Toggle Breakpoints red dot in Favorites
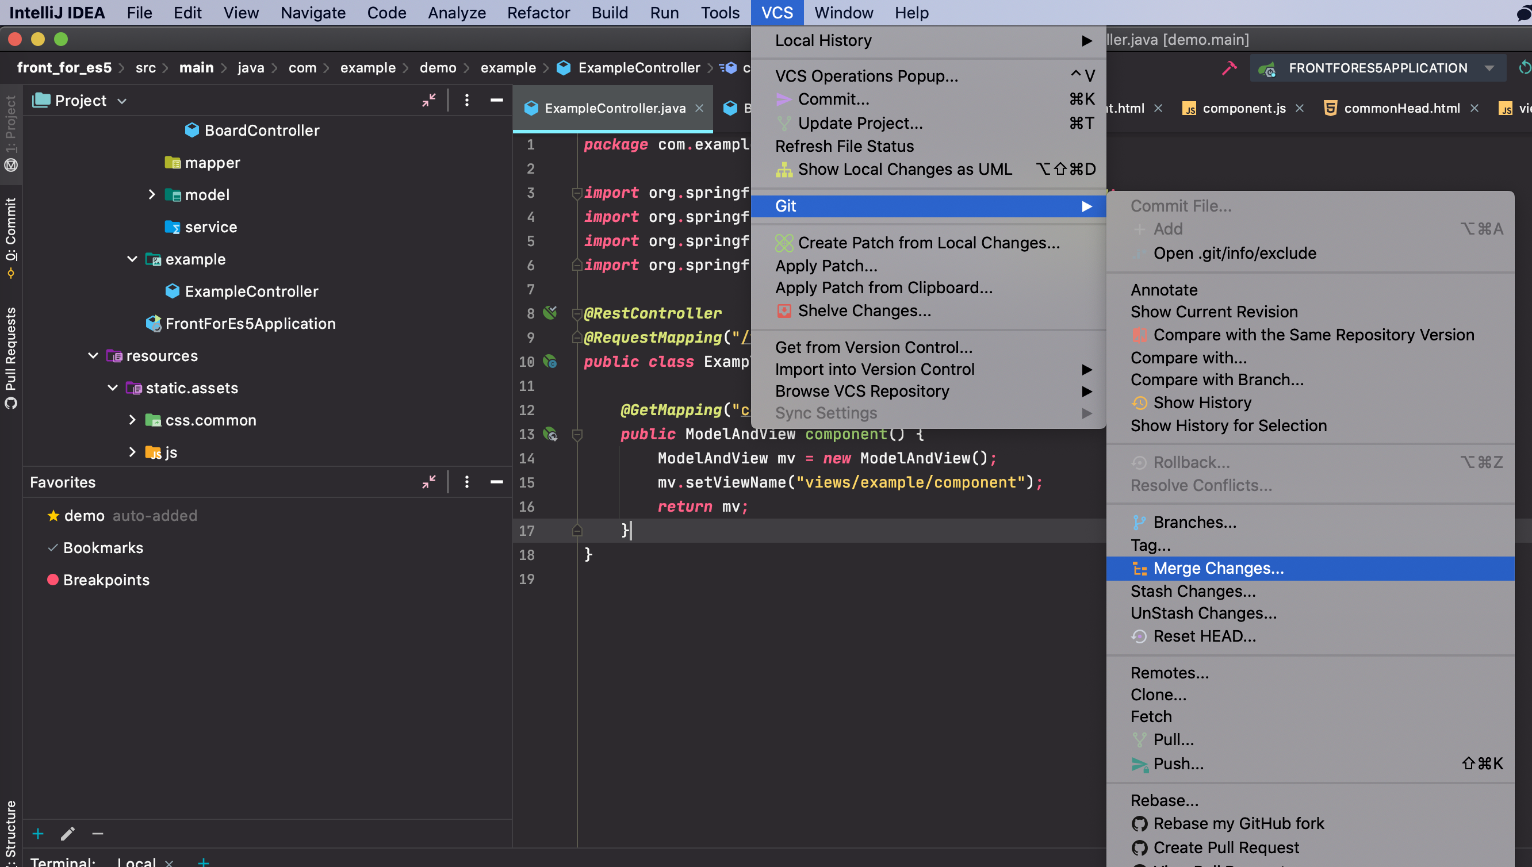This screenshot has height=867, width=1532. tap(53, 580)
